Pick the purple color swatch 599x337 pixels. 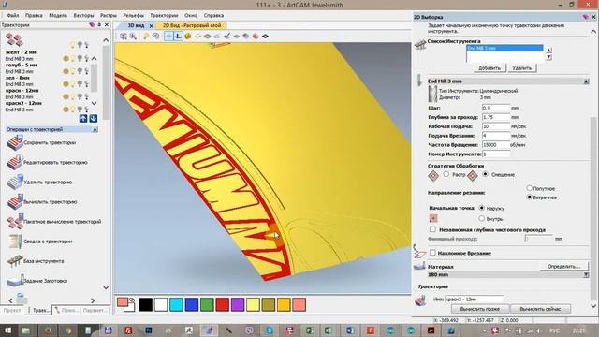click(238, 304)
